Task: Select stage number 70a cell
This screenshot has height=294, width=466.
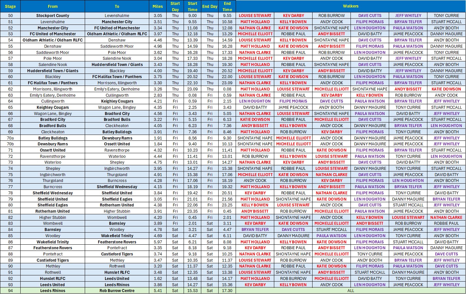Action: [x=10, y=138]
